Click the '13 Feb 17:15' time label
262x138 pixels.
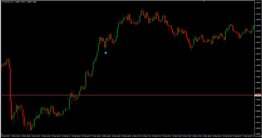tap(147, 136)
